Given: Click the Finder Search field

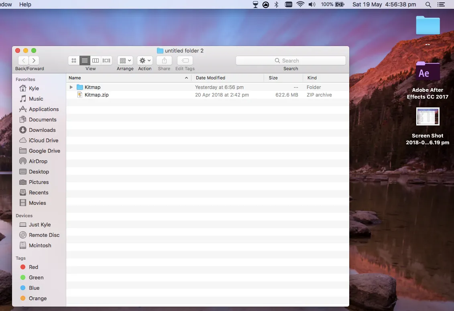Looking at the screenshot, I should pyautogui.click(x=291, y=61).
